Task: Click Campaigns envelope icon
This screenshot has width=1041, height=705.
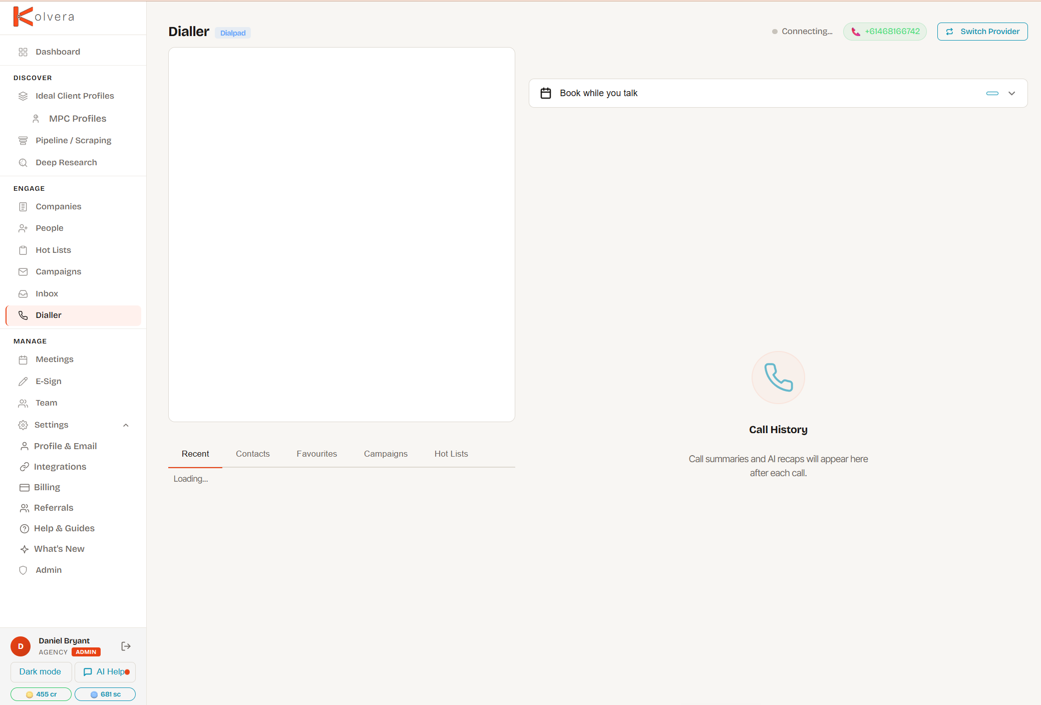Action: pyautogui.click(x=23, y=272)
